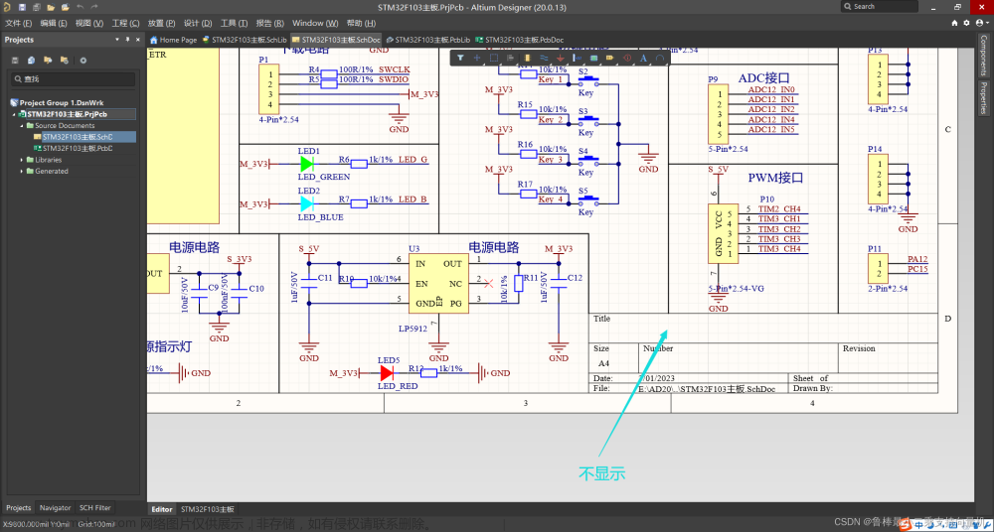Image resolution: width=994 pixels, height=532 pixels.
Task: Switch to the STM32F103主板.PcbLib tab
Action: pos(427,40)
